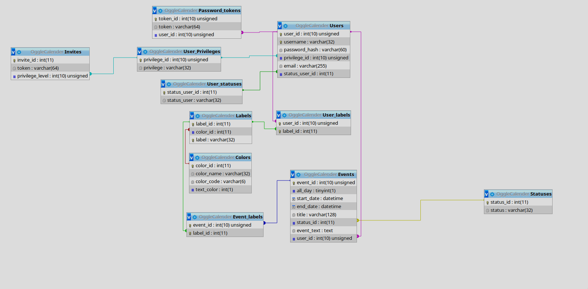
Task: Click the gear icon on User_labels table
Action: point(284,115)
